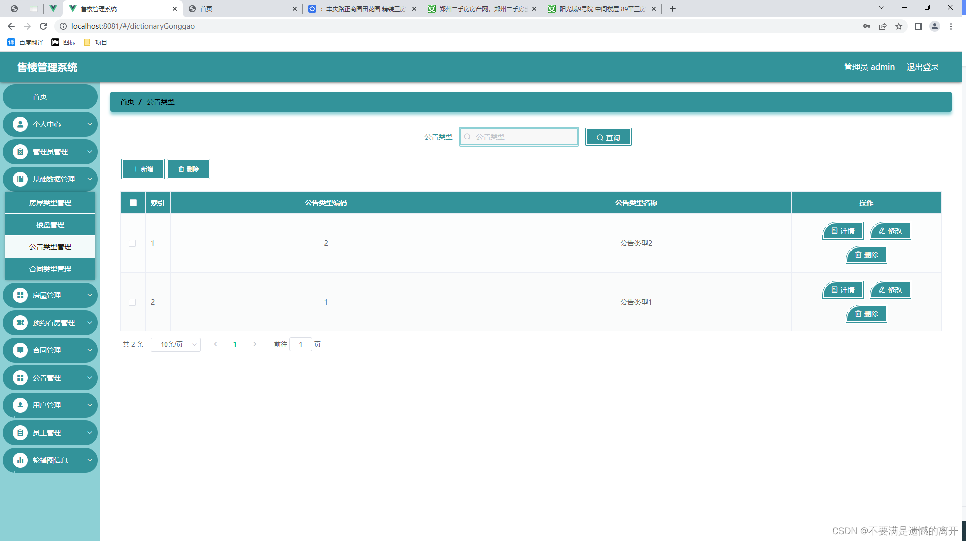Toggle the select-all checkbox in table header
966x541 pixels.
click(x=133, y=202)
